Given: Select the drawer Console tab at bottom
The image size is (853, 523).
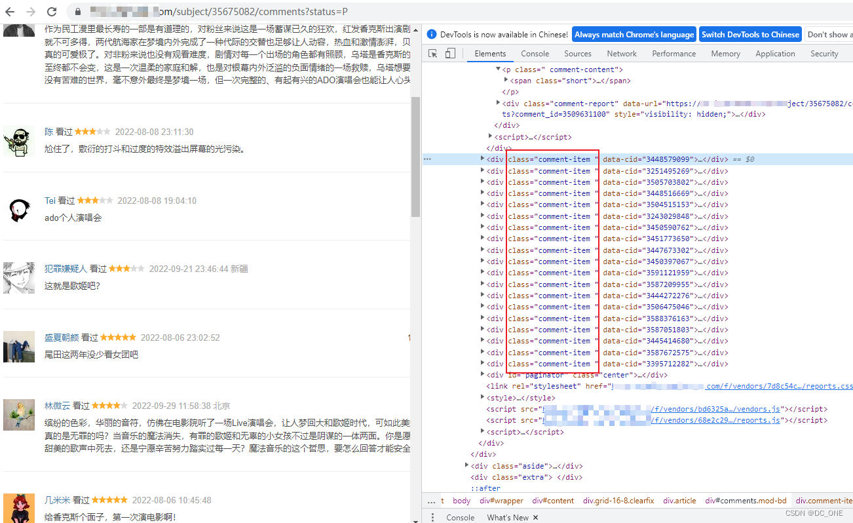Looking at the screenshot, I should point(461,517).
